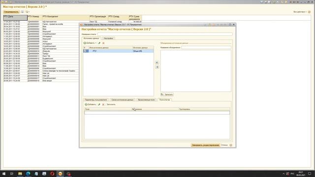Click the forward arrow in the main window title bar

6,2
